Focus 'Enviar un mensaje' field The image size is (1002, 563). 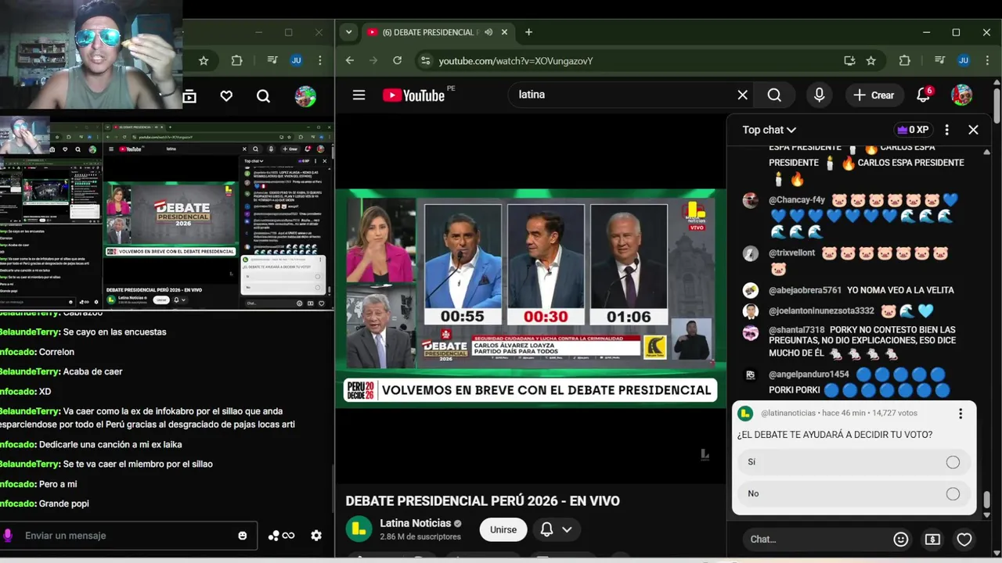click(125, 536)
